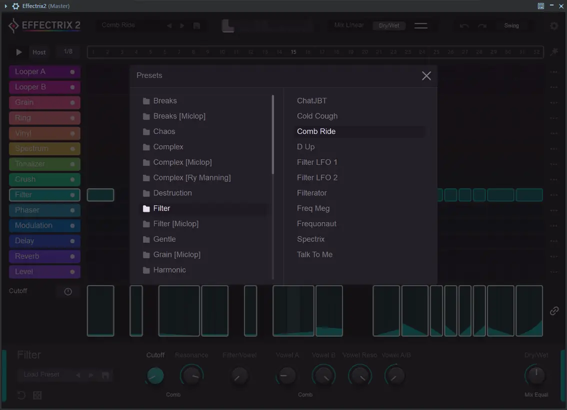Click the preset folder list scrollbar
567x410 pixels.
click(x=272, y=134)
